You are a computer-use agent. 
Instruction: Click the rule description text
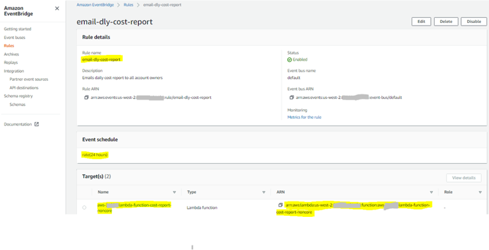[122, 78]
